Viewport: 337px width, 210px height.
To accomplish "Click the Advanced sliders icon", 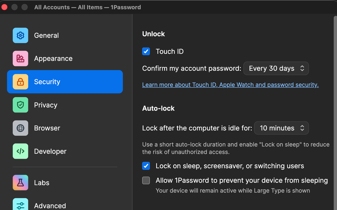I will (x=20, y=205).
